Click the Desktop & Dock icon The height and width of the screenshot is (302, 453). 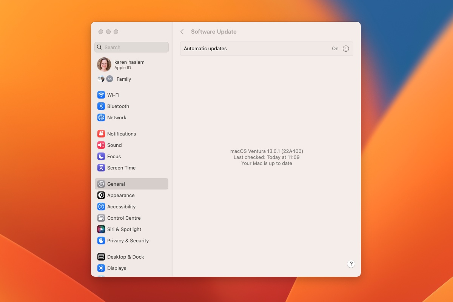tap(101, 257)
